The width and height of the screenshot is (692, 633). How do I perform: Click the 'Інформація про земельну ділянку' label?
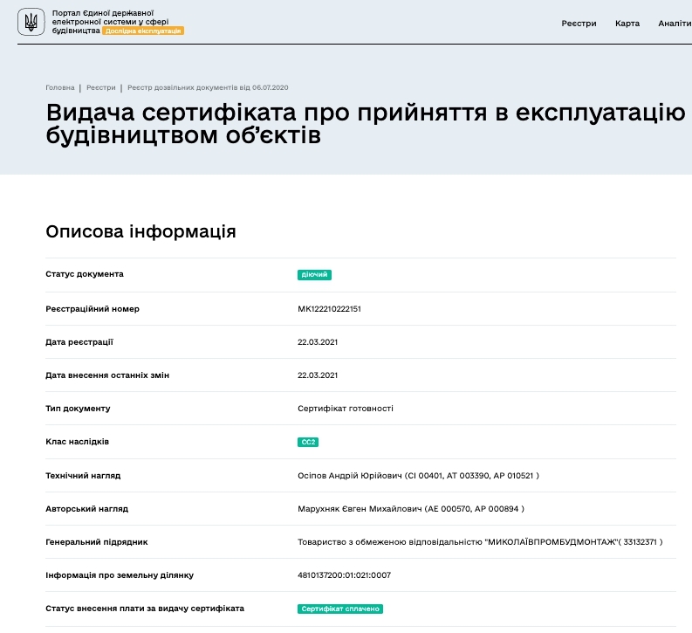120,575
